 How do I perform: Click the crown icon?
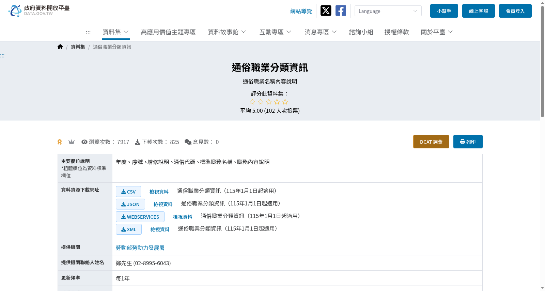(72, 142)
